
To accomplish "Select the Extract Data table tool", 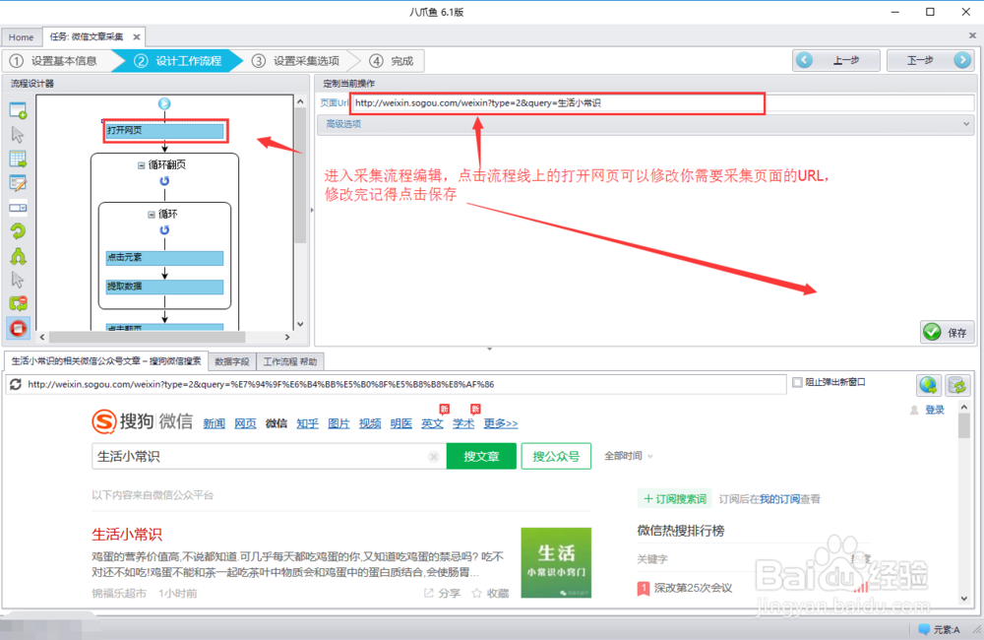I will tap(18, 159).
